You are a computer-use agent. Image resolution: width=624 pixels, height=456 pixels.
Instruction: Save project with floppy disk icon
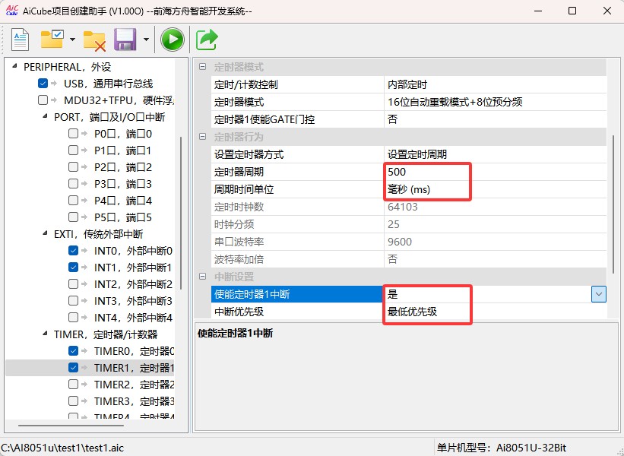pyautogui.click(x=125, y=40)
